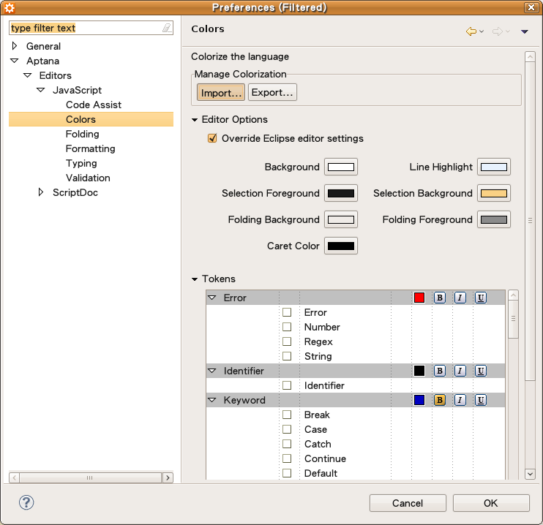Click the Preferences window gear icon

click(10, 7)
